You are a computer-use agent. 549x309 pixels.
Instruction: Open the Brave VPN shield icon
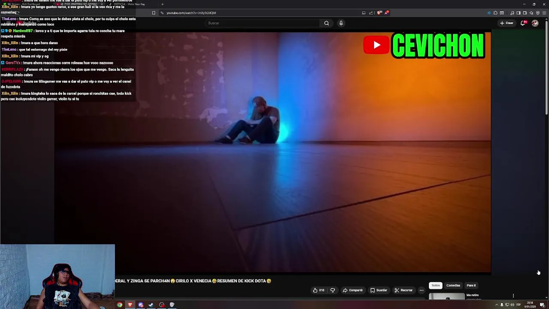(538, 13)
